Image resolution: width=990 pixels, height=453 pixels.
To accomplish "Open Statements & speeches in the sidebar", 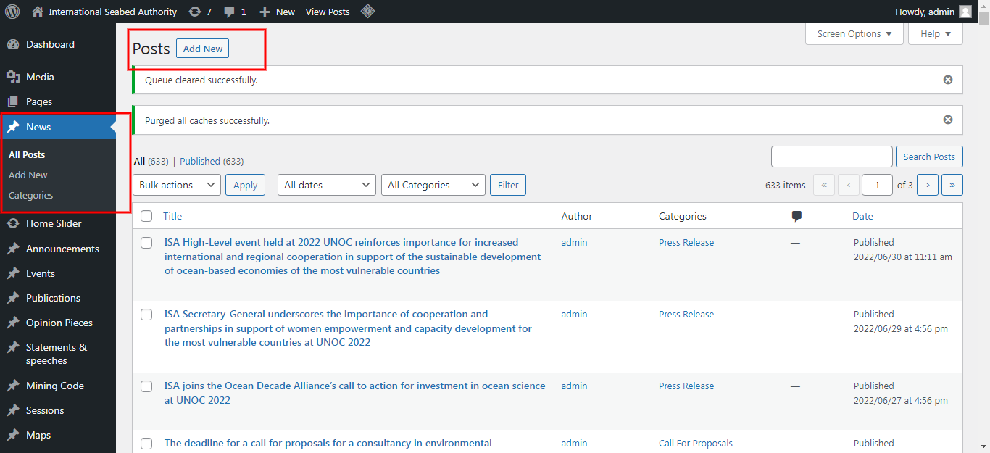I will (x=58, y=354).
